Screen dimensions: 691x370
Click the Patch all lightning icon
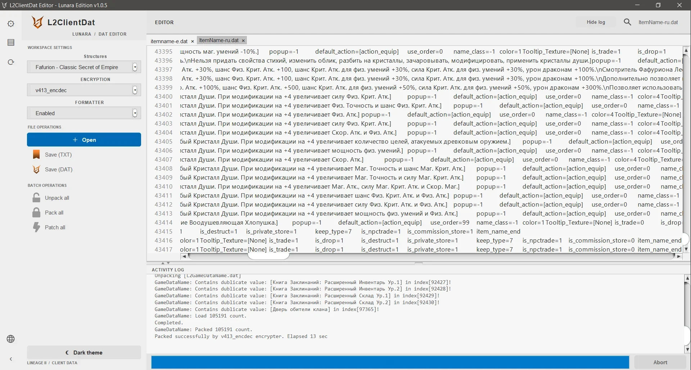(x=36, y=227)
